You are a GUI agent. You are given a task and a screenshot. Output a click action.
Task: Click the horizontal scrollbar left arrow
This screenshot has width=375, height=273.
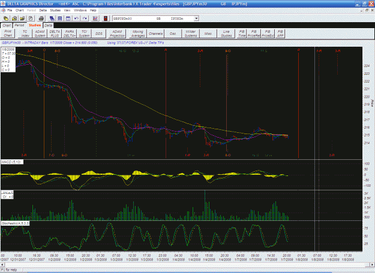2,265
